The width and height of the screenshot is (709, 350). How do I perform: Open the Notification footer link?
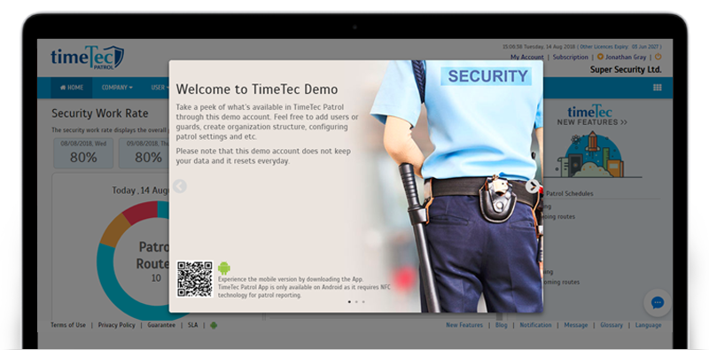[x=535, y=325]
